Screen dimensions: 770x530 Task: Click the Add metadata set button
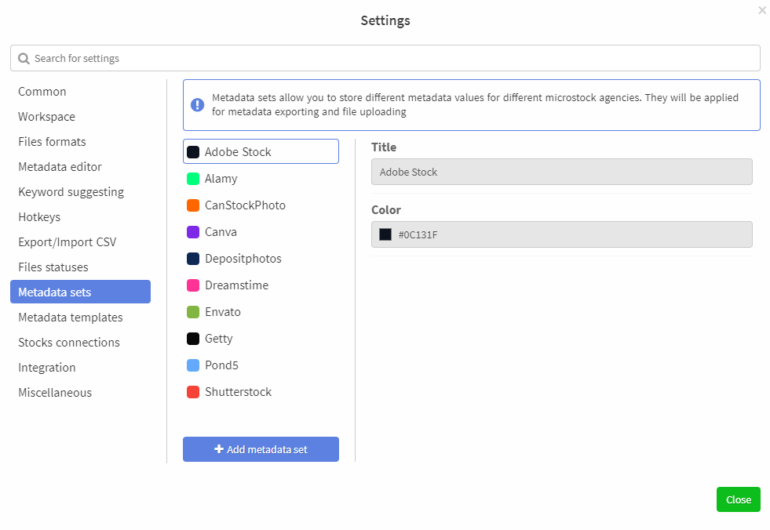point(261,449)
